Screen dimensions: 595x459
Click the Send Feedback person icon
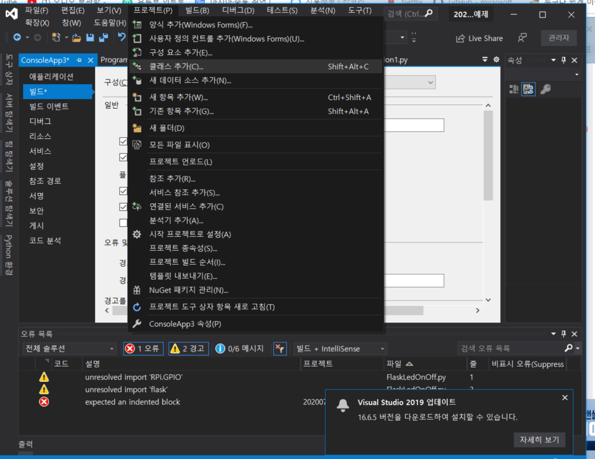(x=522, y=38)
